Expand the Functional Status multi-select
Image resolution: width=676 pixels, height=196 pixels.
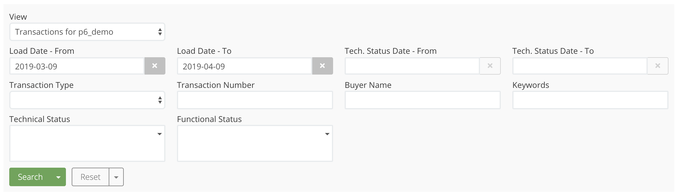(327, 134)
